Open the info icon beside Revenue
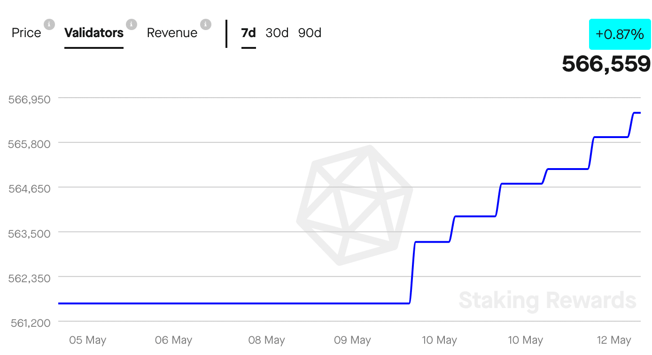 (205, 24)
